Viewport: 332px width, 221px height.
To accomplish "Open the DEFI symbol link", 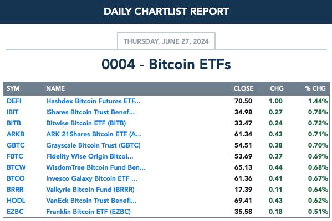I will pos(14,101).
